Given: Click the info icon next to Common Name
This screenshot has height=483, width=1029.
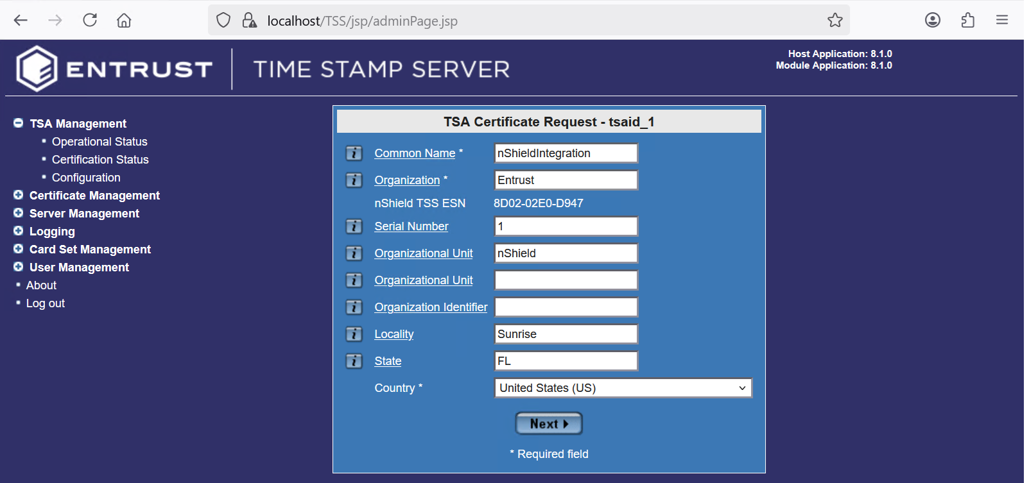Looking at the screenshot, I should click(354, 153).
